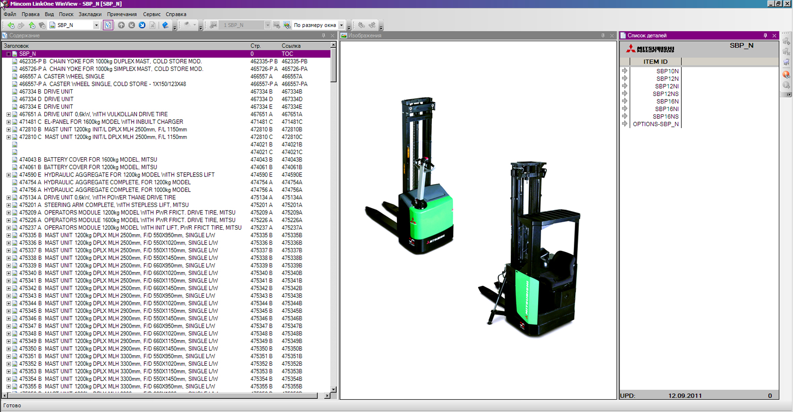Image resolution: width=793 pixels, height=412 pixels.
Task: Click the blue down-right arrow circle icon
Action: [x=142, y=25]
